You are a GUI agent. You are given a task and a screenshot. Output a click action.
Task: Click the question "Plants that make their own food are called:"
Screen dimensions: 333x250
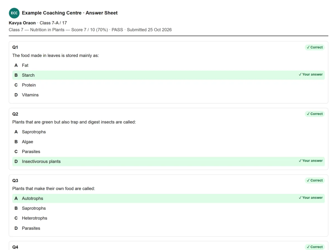click(54, 189)
